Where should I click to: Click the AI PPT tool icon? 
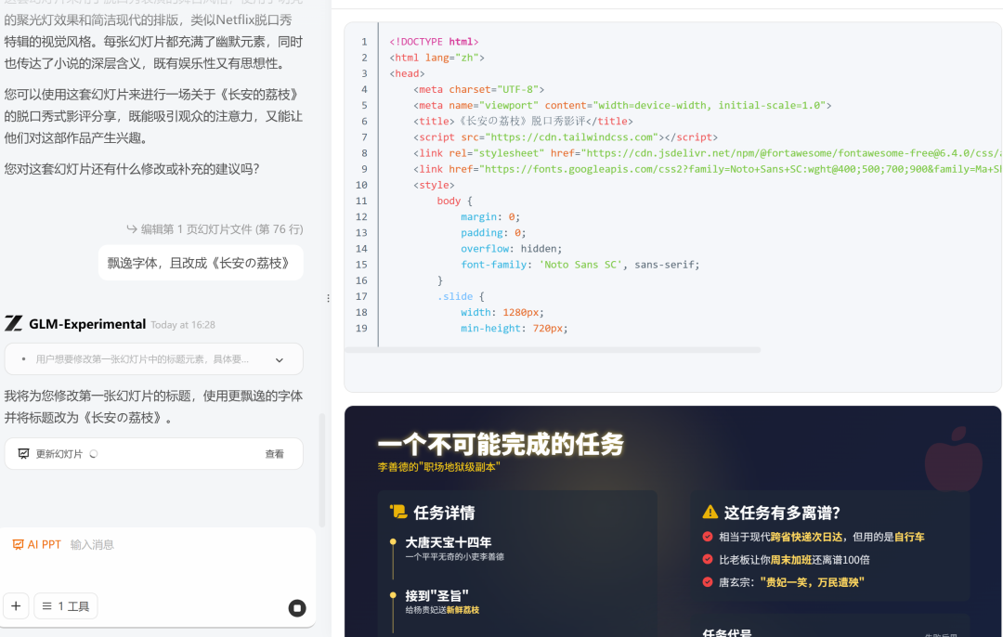click(17, 543)
